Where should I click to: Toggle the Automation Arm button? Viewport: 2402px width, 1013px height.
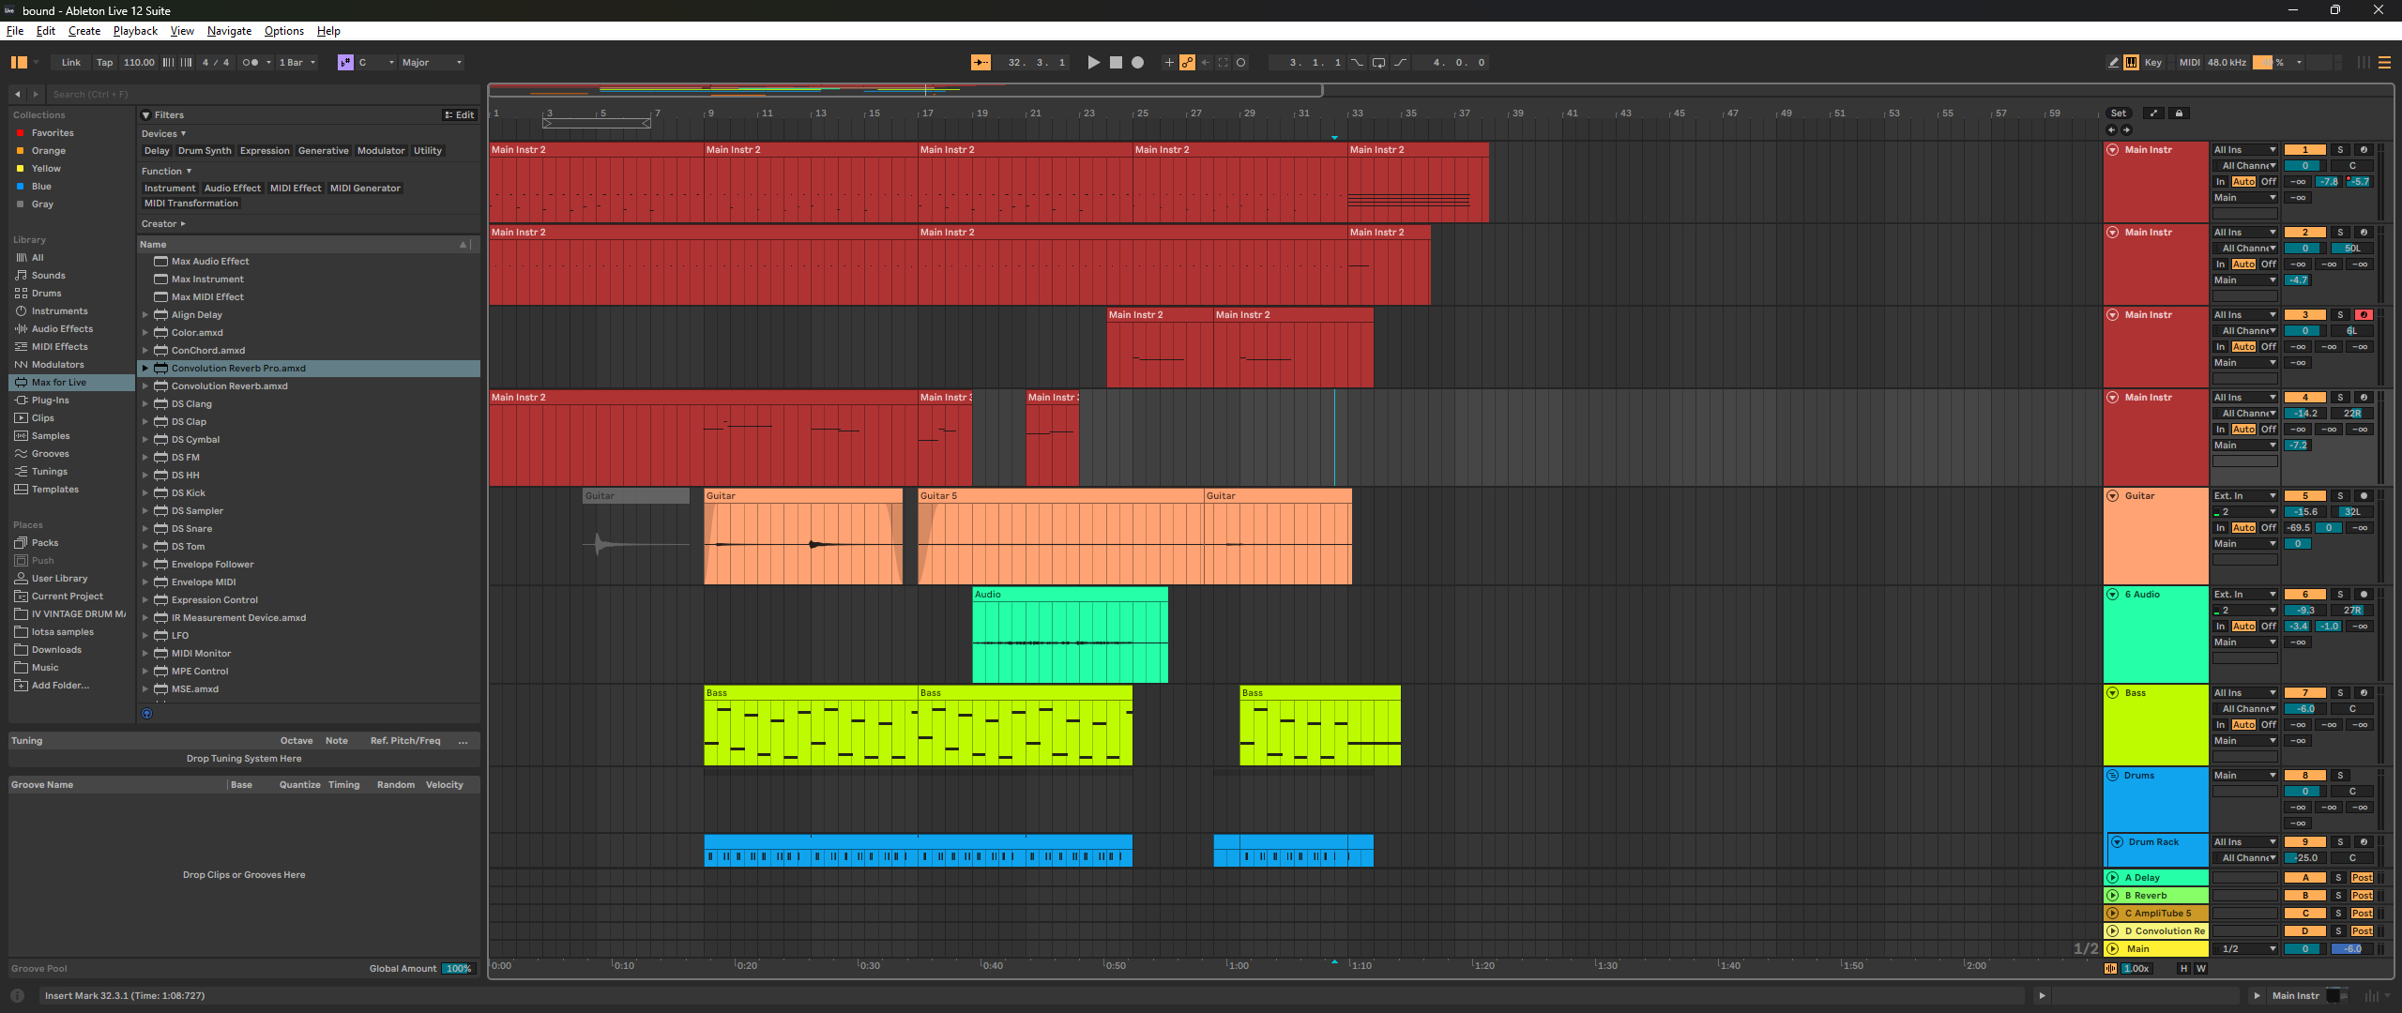coord(1187,63)
